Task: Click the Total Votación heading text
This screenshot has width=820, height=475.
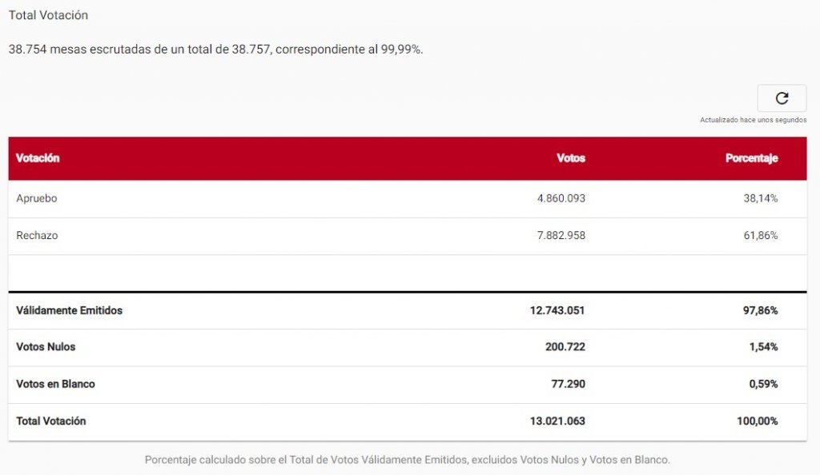Action: tap(48, 15)
